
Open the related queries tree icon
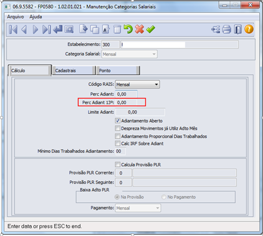(x=215, y=29)
